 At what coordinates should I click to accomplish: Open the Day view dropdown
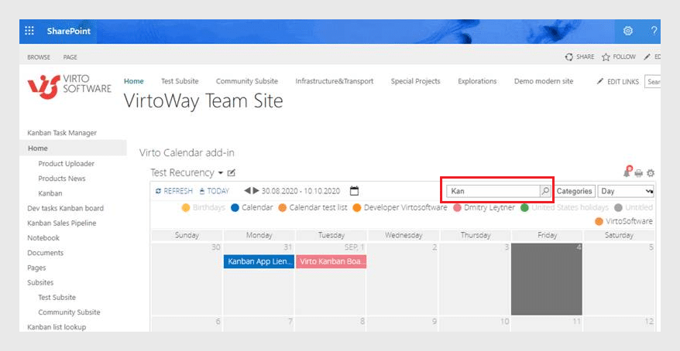[x=625, y=191]
